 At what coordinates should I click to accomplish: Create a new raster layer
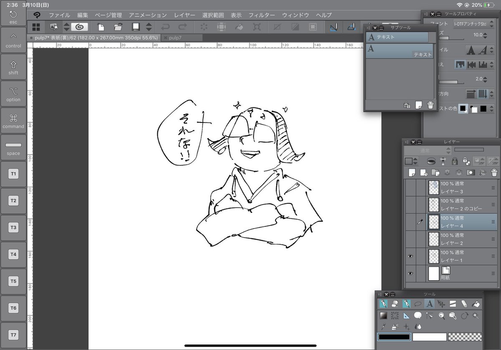pos(412,172)
